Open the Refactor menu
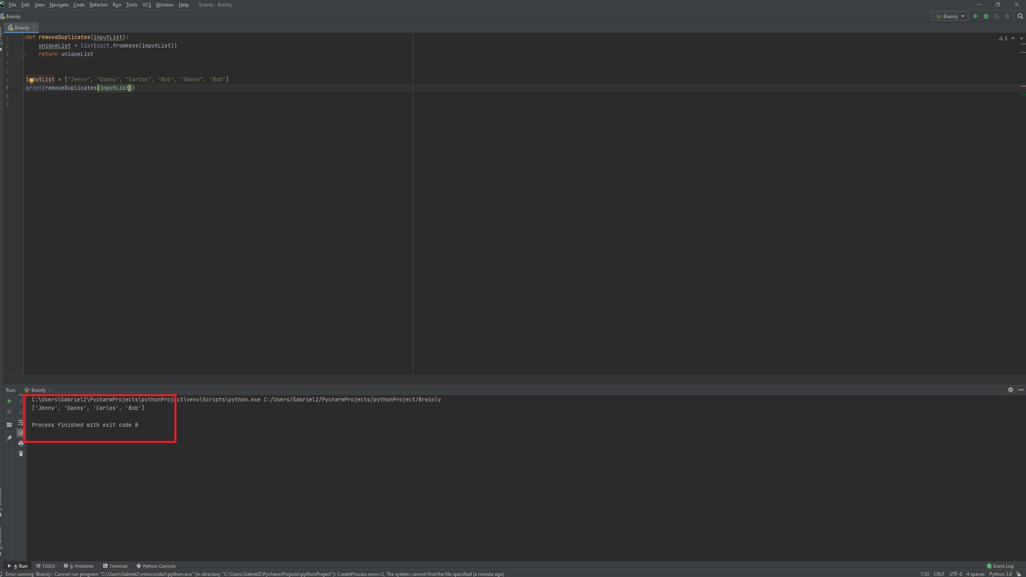 click(x=98, y=5)
